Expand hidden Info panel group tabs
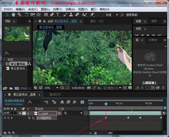 point(165,21)
